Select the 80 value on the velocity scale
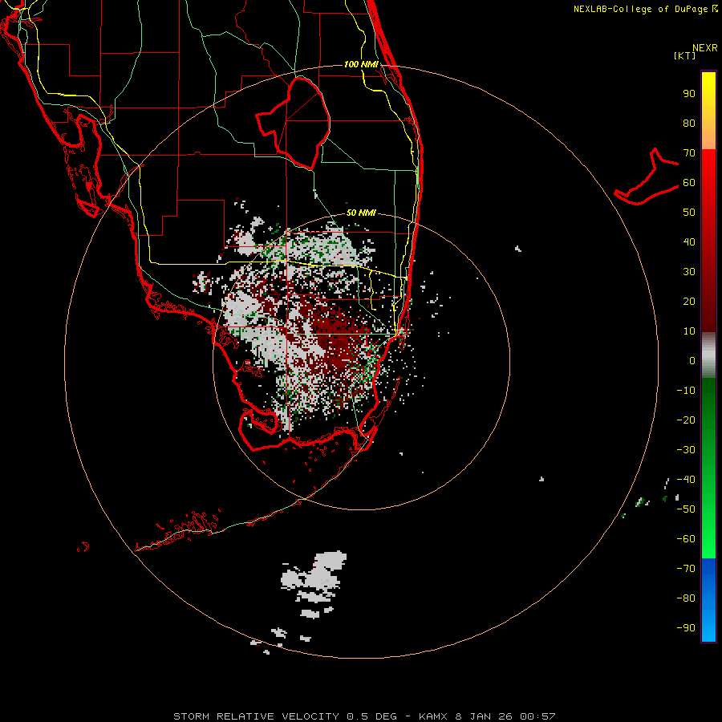 coord(689,123)
